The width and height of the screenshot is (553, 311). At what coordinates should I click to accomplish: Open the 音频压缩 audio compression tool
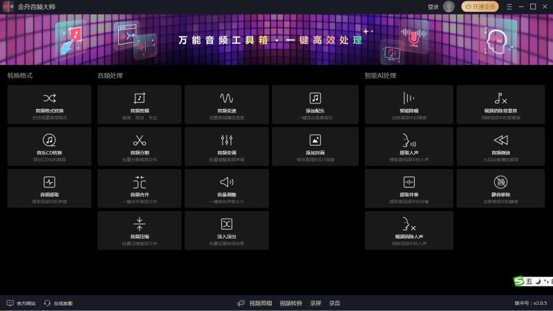[x=140, y=230]
